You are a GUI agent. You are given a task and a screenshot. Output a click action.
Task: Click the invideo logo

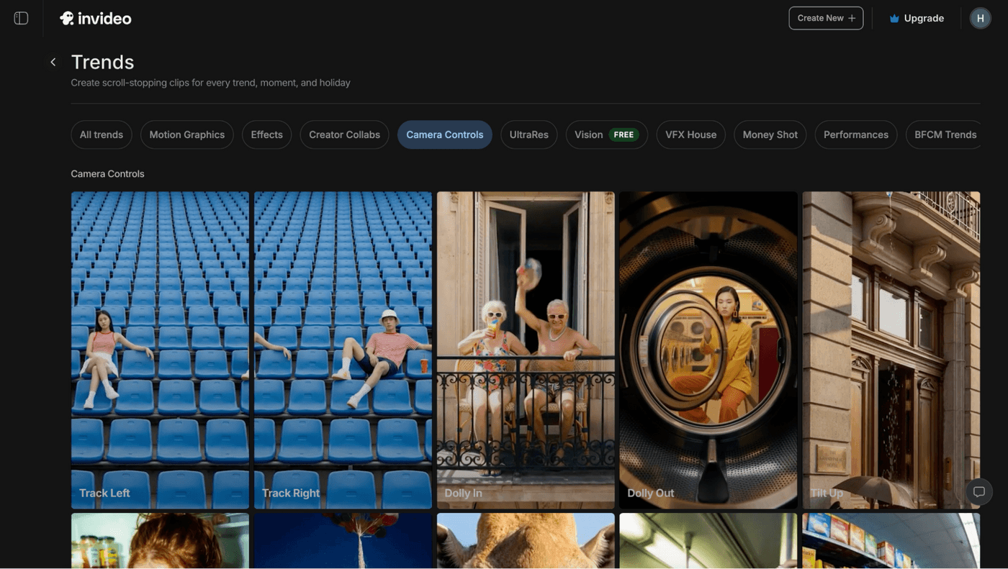[x=96, y=18]
